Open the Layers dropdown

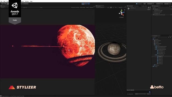click(x=159, y=4)
